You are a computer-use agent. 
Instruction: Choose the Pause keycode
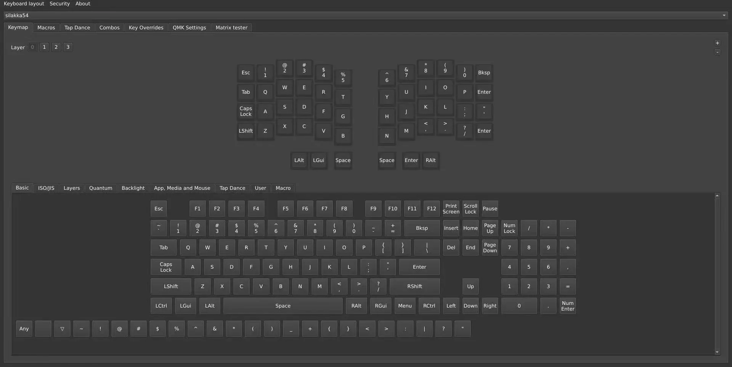[x=490, y=208]
